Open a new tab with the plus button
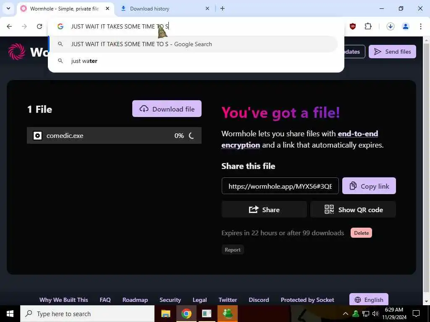 coord(223,8)
